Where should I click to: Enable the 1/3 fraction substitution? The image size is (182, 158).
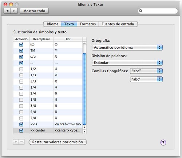pos(21,75)
